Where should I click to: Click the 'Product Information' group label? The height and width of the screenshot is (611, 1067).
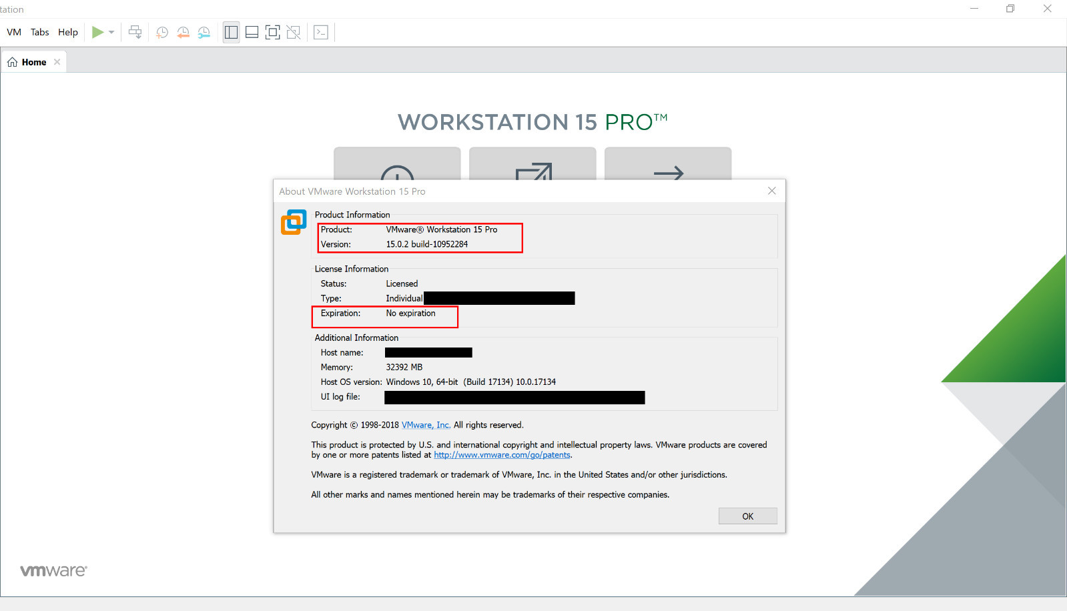tap(352, 215)
